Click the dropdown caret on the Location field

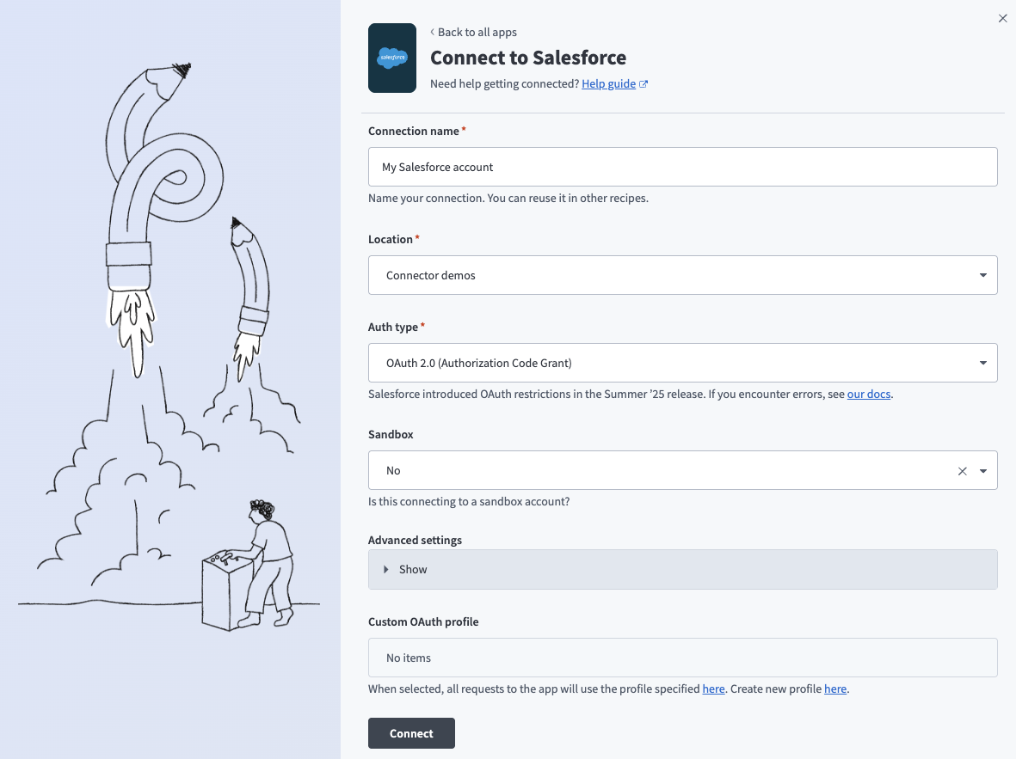click(x=982, y=275)
